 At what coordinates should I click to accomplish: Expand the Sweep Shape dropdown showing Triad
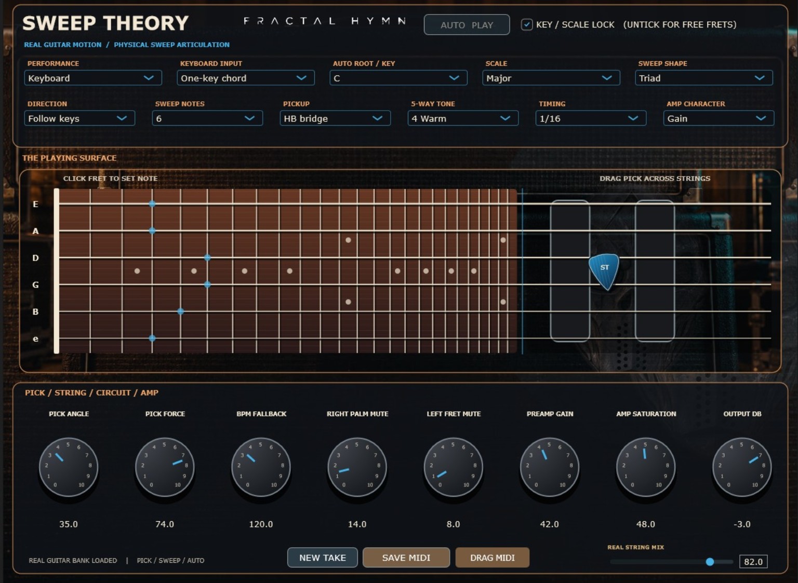coord(704,78)
